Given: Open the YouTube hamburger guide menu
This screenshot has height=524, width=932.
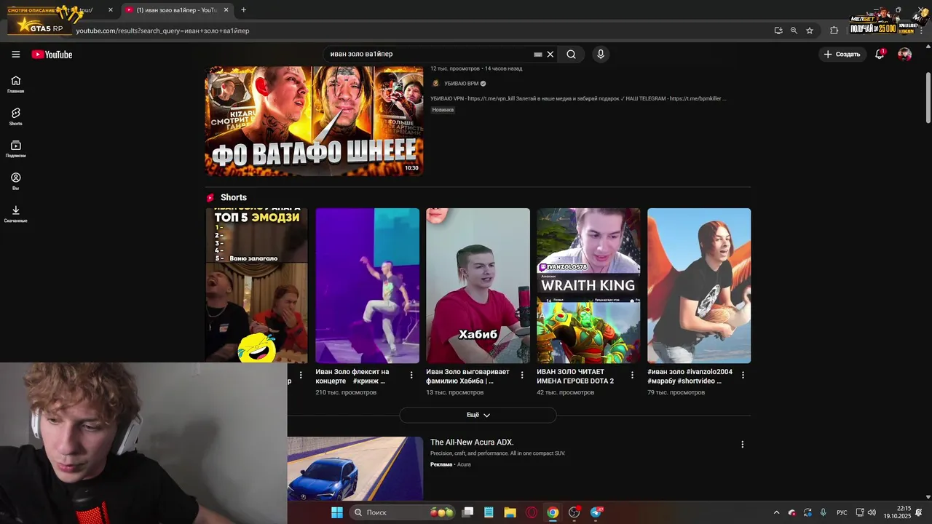Looking at the screenshot, I should (x=15, y=54).
